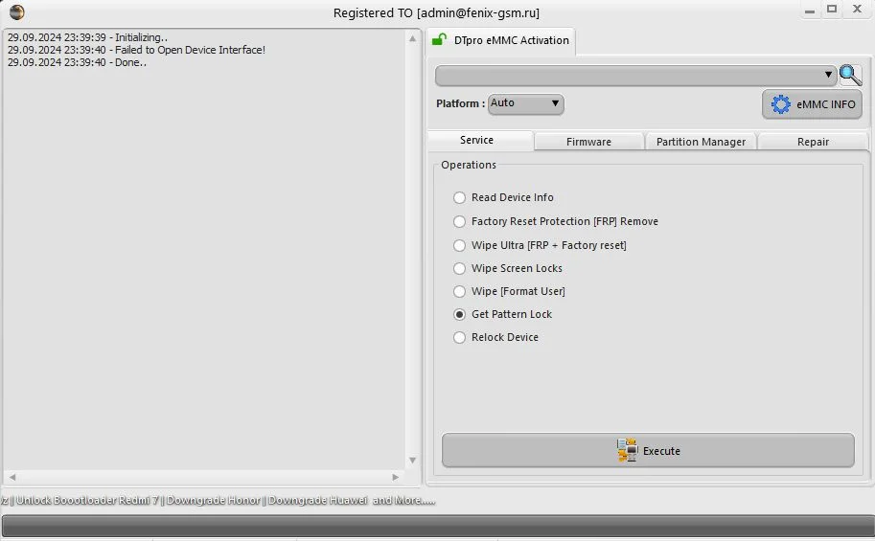This screenshot has width=875, height=541.
Task: Go to the Repair tab
Action: 813,142
